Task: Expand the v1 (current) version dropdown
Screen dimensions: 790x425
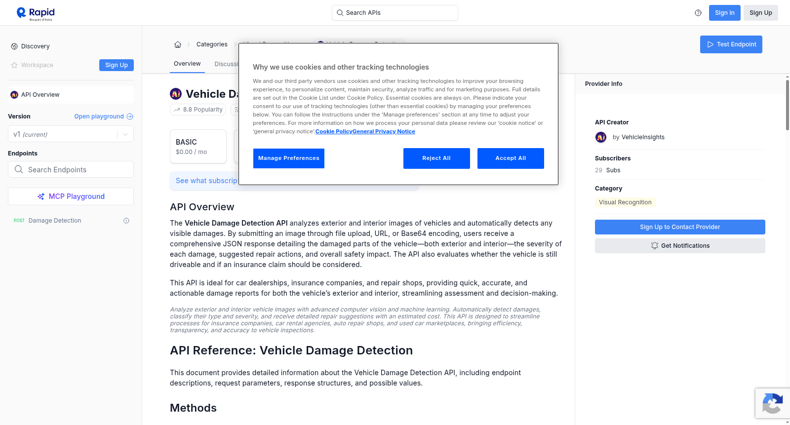Action: point(71,134)
